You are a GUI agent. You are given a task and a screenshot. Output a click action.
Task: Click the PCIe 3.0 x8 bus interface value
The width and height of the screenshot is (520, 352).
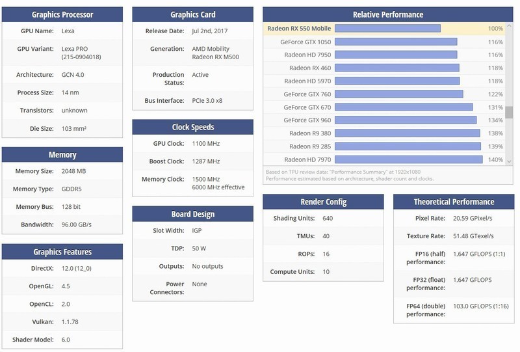click(x=207, y=101)
